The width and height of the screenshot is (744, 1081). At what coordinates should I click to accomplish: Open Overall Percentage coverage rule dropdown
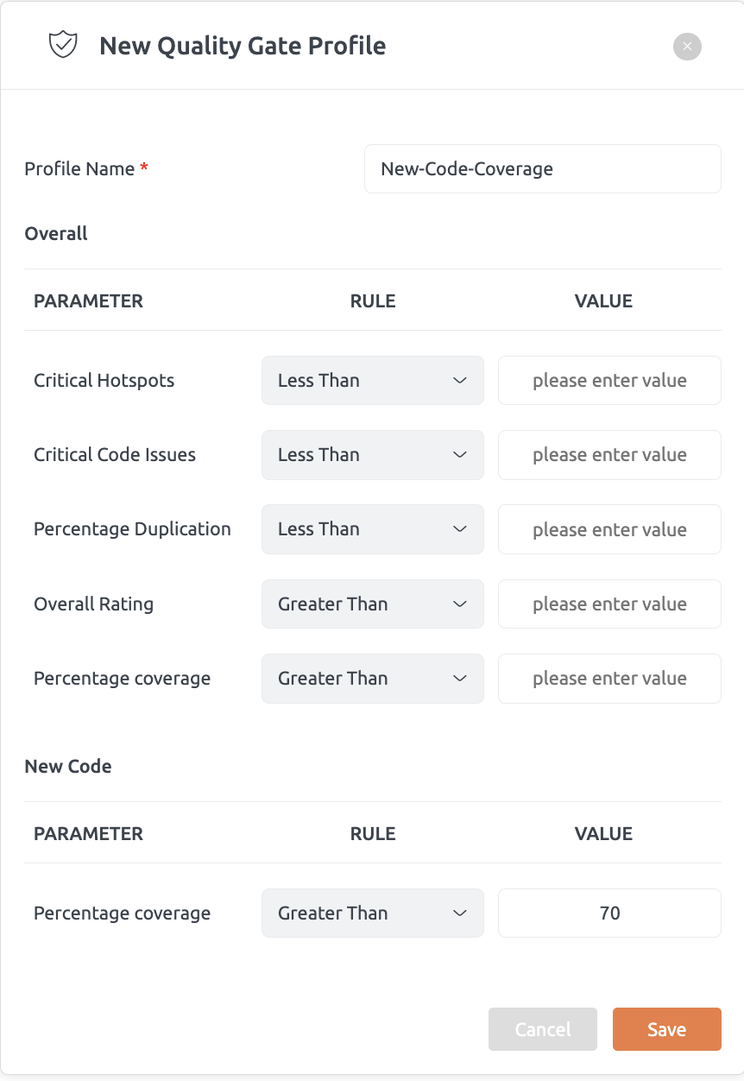(373, 679)
